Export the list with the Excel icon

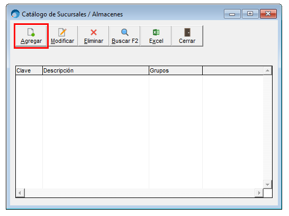point(156,32)
